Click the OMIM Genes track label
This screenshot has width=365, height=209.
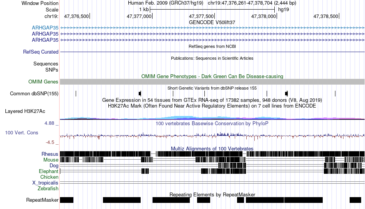point(43,82)
